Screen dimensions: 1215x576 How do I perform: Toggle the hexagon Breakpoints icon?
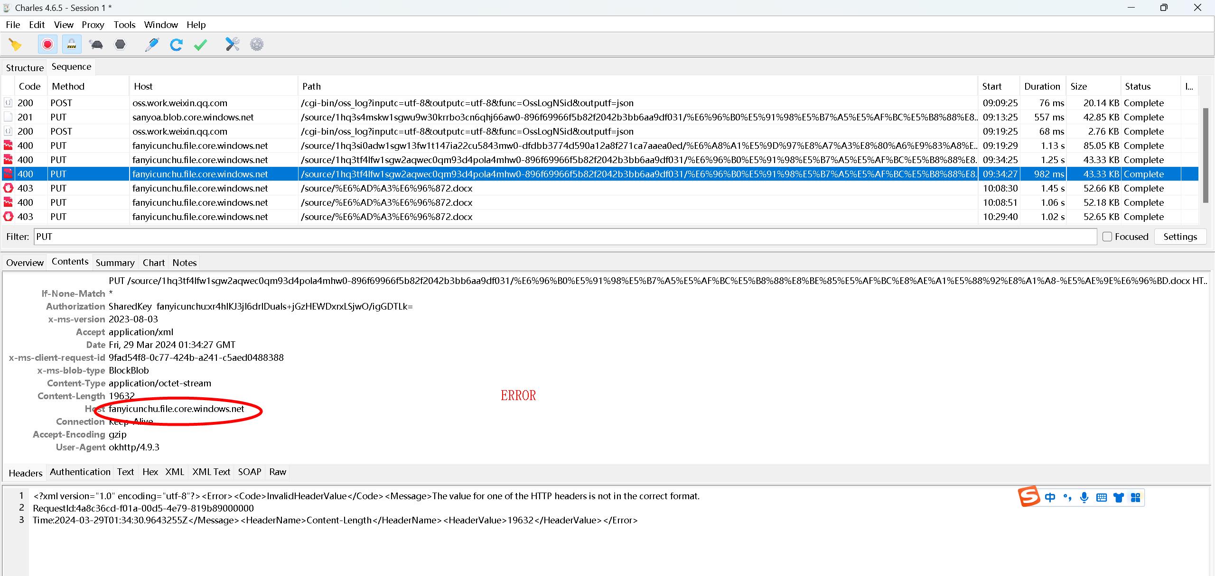pyautogui.click(x=121, y=45)
